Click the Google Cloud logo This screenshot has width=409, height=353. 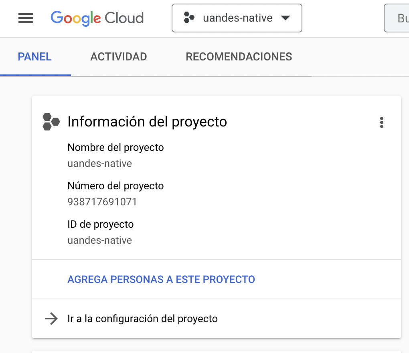(97, 18)
